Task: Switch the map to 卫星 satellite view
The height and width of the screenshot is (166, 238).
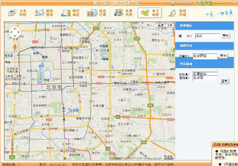Action: click(x=169, y=25)
